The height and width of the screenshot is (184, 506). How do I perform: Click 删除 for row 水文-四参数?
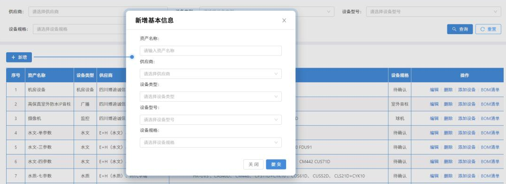[448, 162]
